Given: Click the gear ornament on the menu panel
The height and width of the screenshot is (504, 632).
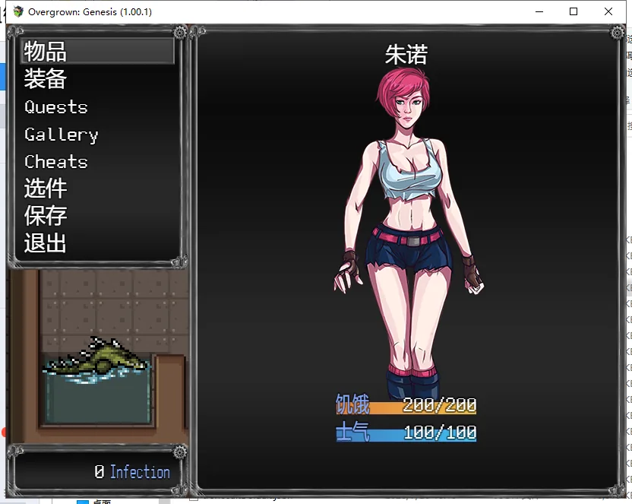Looking at the screenshot, I should pyautogui.click(x=180, y=32).
